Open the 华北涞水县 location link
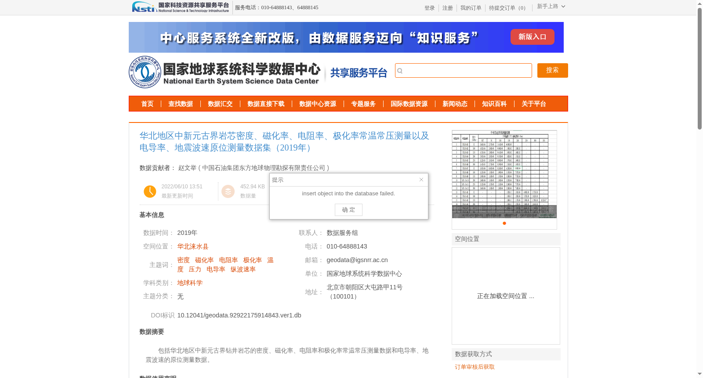 (193, 247)
